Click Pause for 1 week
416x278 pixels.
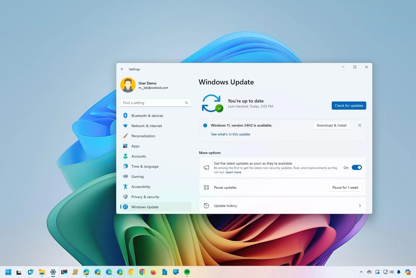tap(345, 187)
